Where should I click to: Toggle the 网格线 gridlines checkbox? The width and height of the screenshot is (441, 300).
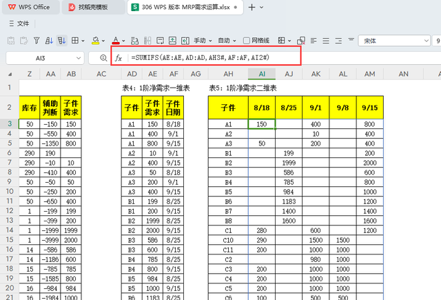click(x=247, y=41)
